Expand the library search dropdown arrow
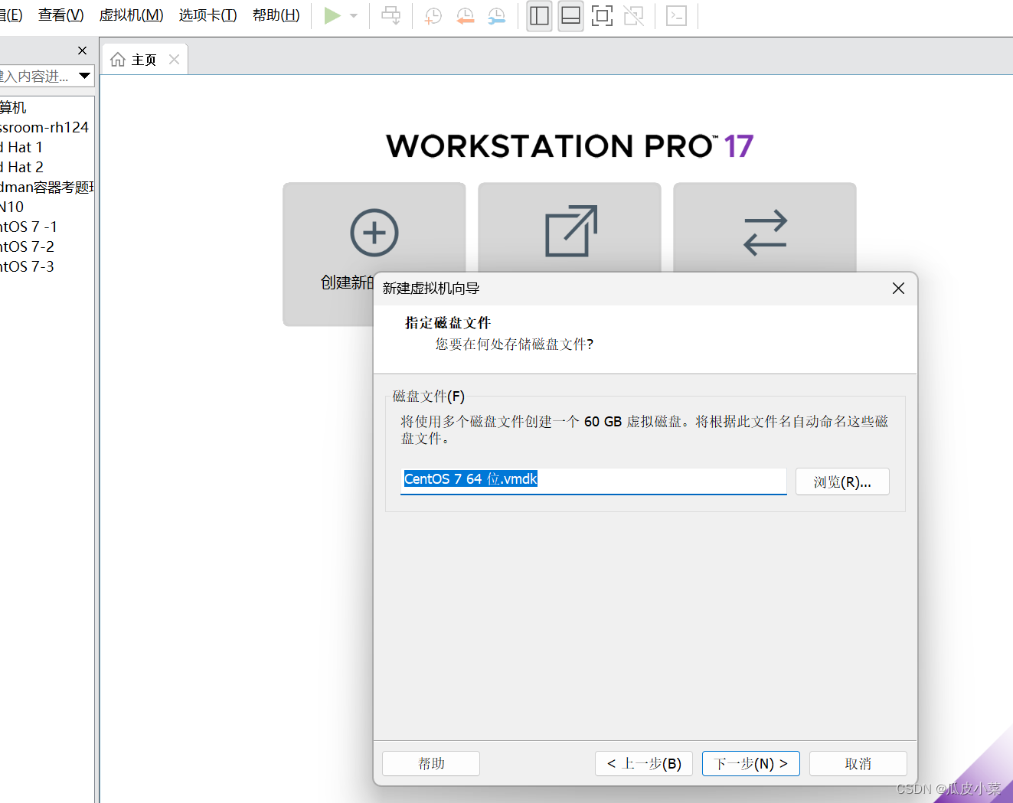Viewport: 1013px width, 803px height. [85, 76]
